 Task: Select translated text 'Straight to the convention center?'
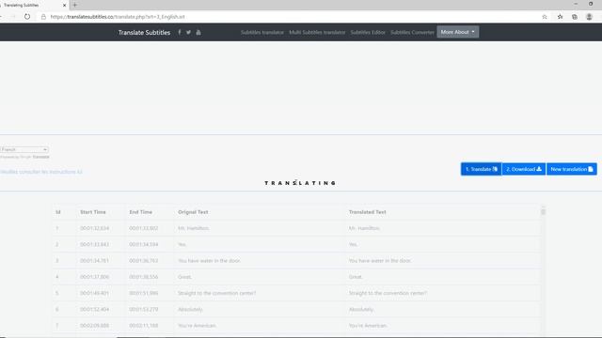(388, 293)
